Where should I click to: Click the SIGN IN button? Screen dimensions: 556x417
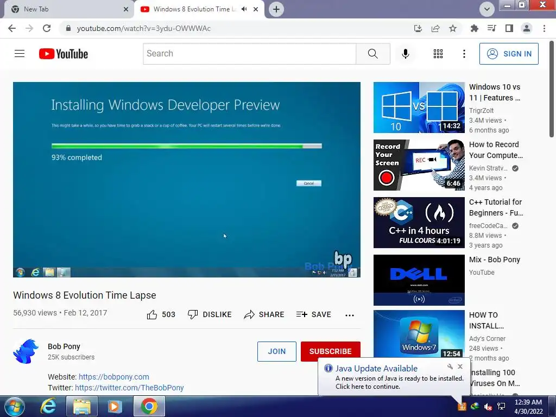pyautogui.click(x=508, y=54)
